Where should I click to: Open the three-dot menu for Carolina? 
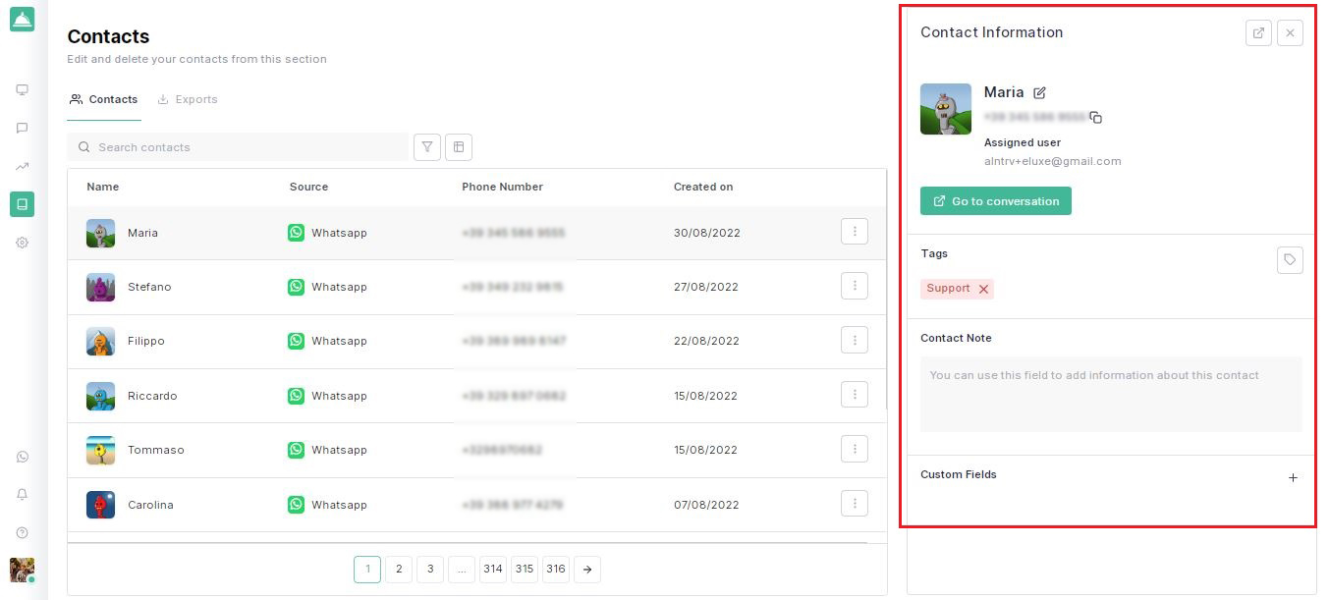[x=854, y=504]
